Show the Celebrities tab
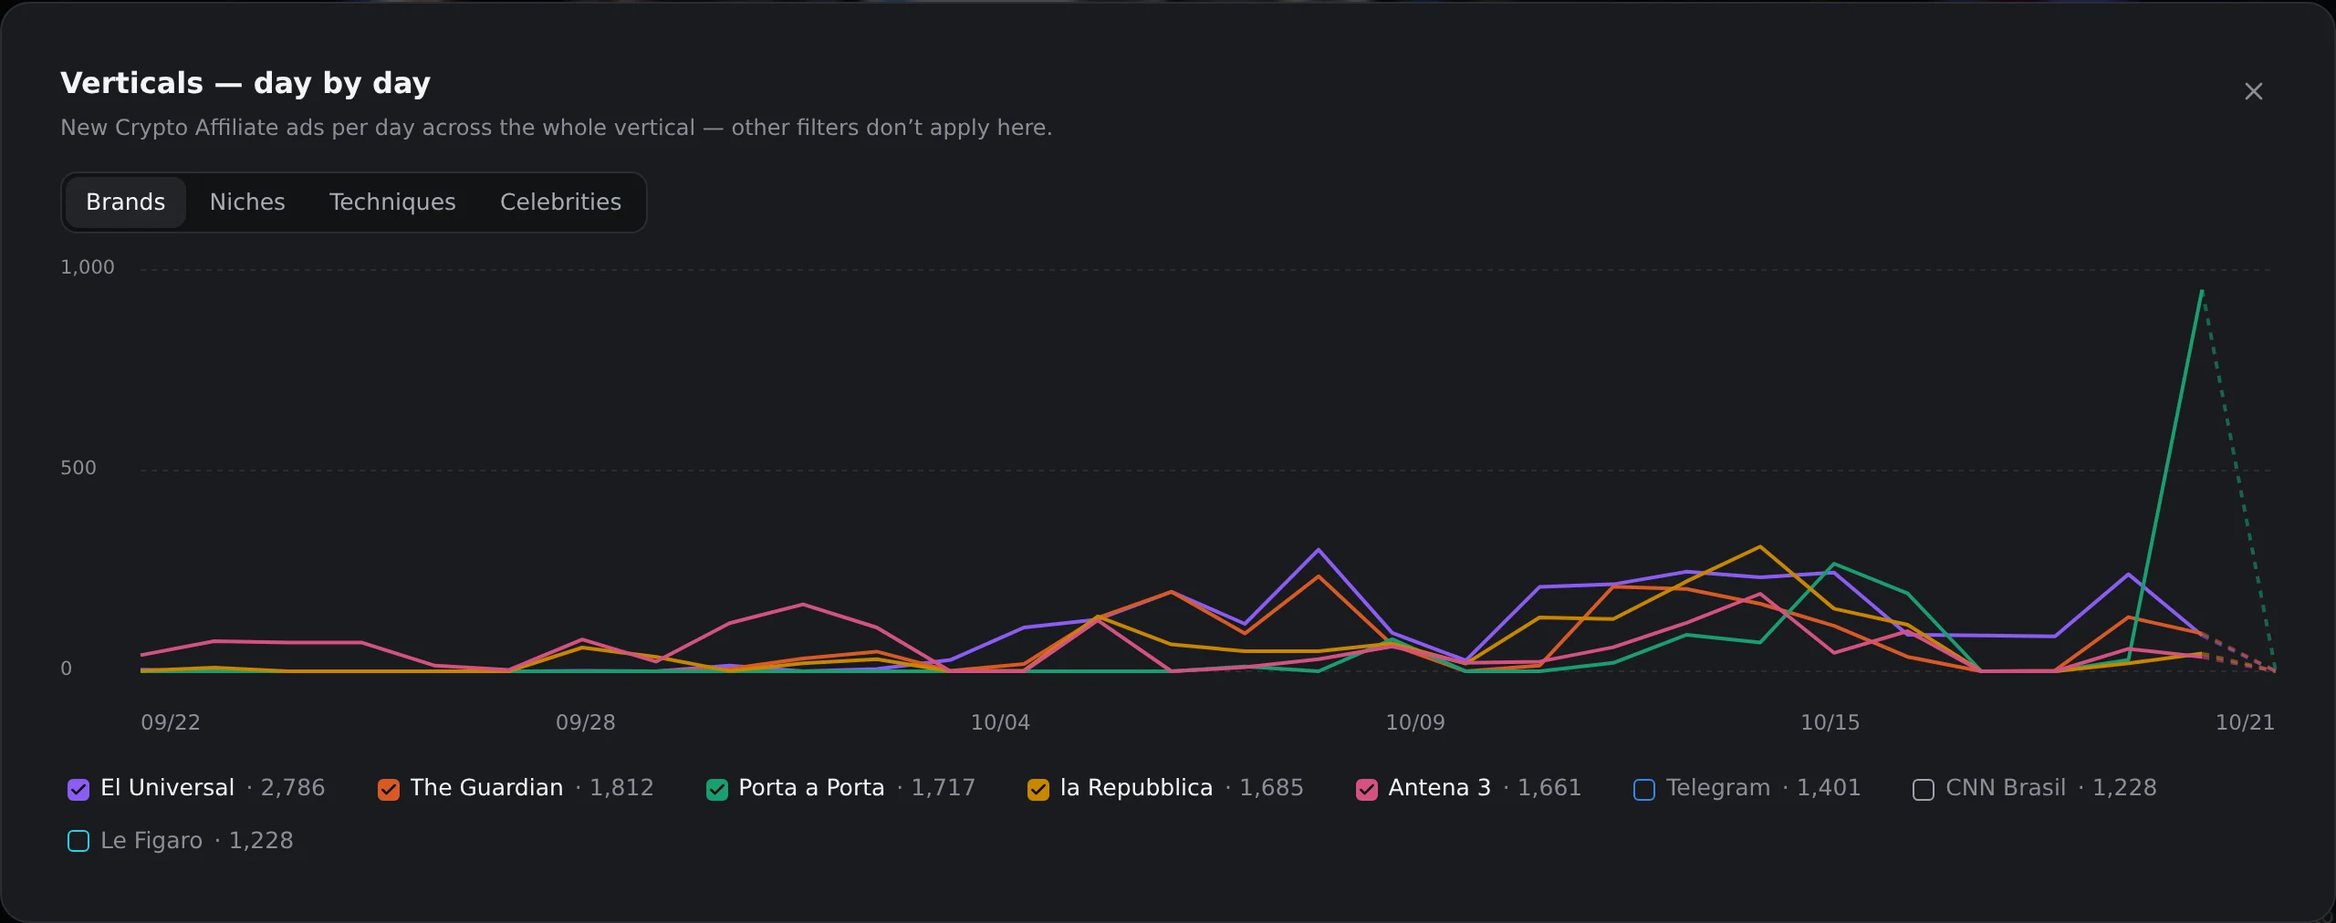This screenshot has height=923, width=2336. point(560,202)
